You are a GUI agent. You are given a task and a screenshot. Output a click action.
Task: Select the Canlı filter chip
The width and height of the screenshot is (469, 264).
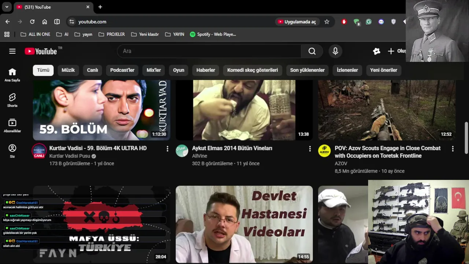(x=92, y=70)
